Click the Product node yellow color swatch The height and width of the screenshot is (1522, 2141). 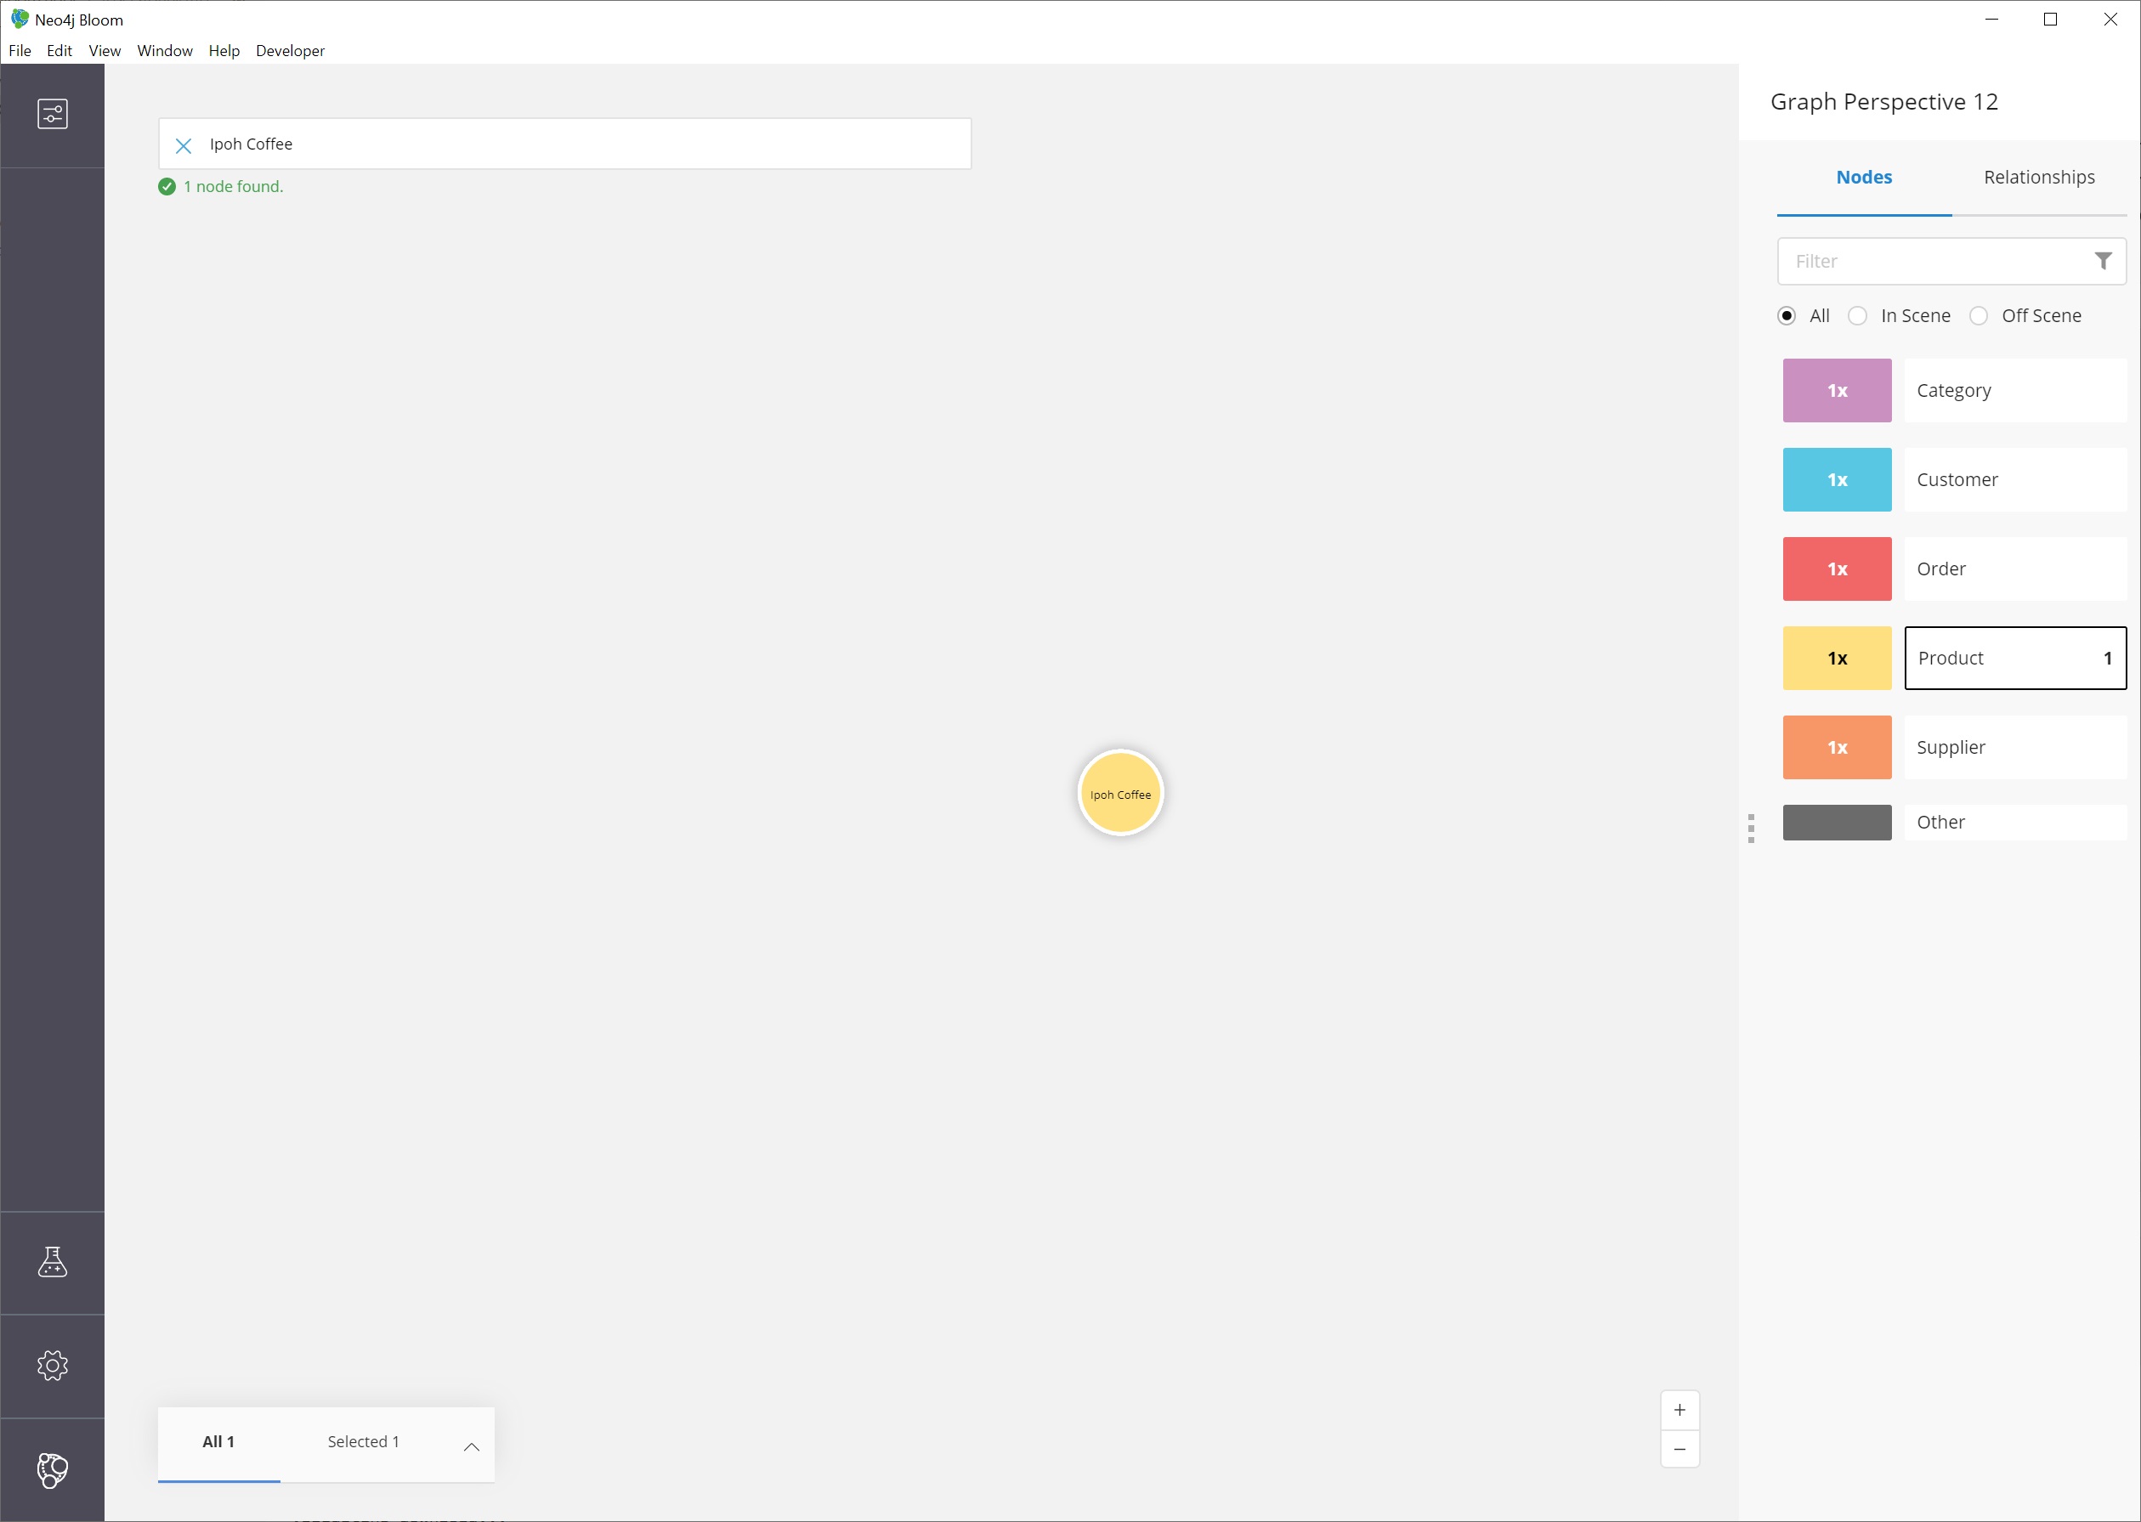point(1838,657)
